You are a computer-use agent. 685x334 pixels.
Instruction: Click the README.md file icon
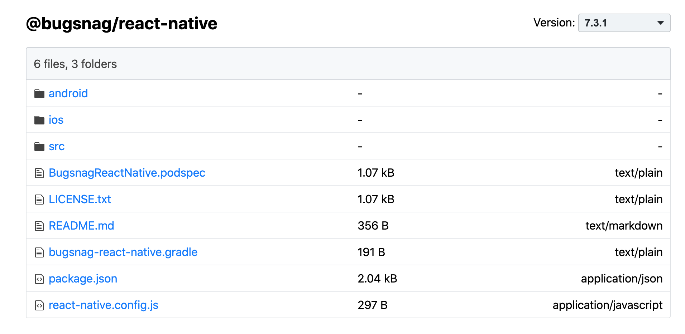(39, 226)
